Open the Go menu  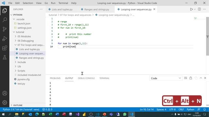point(46,3)
